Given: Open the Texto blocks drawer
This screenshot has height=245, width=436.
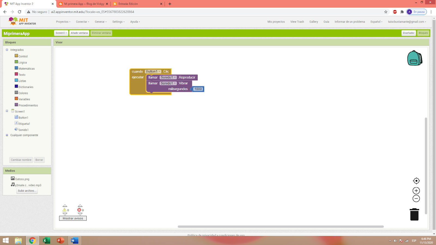Looking at the screenshot, I should 22,75.
